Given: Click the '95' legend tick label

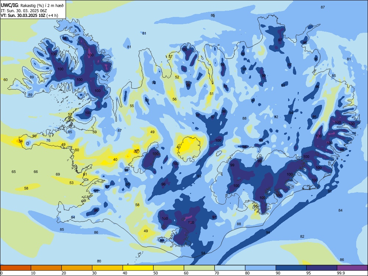Looking at the screenshot, I should [x=309, y=273].
